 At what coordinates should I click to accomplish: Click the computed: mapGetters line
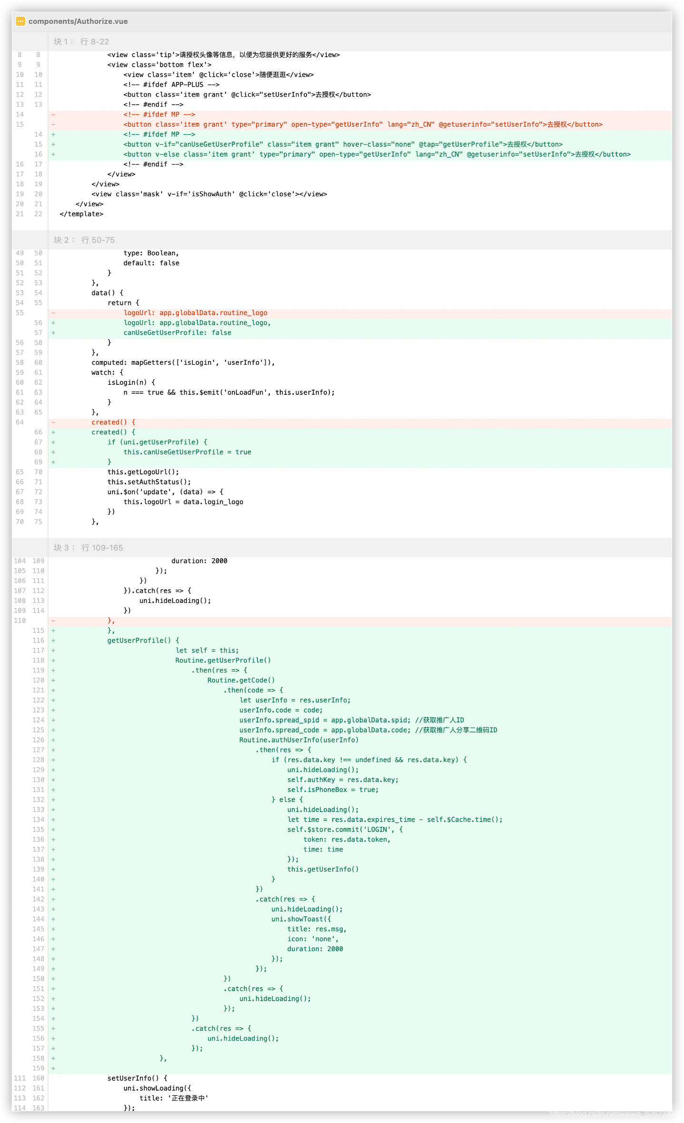click(x=183, y=363)
